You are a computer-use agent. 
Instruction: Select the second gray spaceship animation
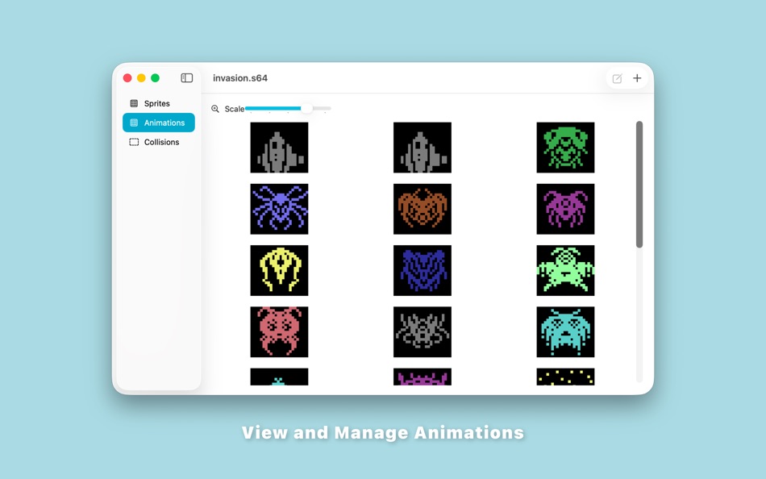coord(423,148)
